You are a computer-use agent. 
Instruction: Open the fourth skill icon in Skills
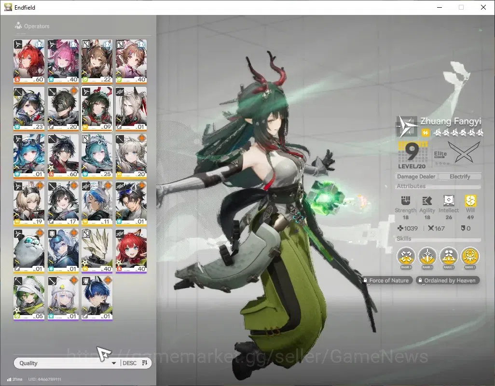coord(470,256)
